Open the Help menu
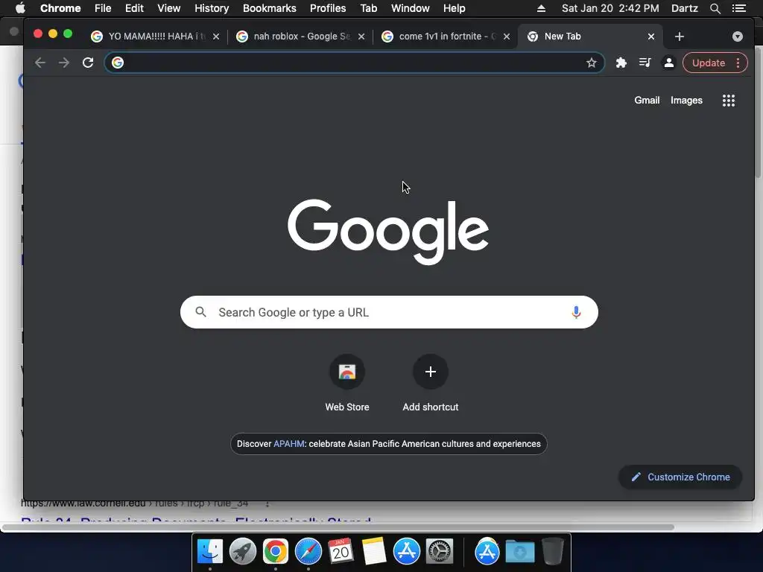 (x=454, y=8)
